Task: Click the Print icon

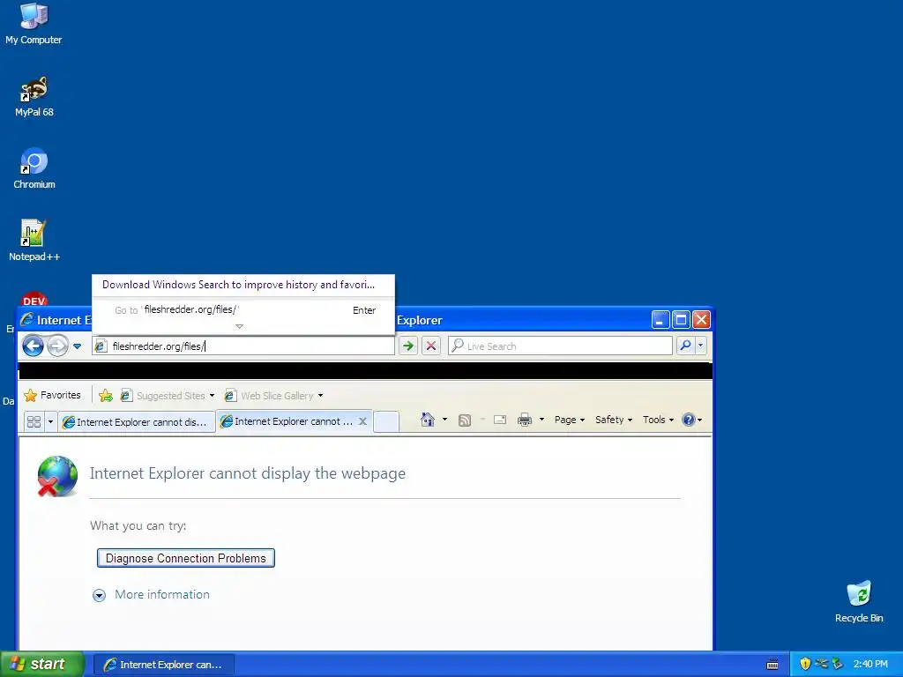Action: point(525,420)
